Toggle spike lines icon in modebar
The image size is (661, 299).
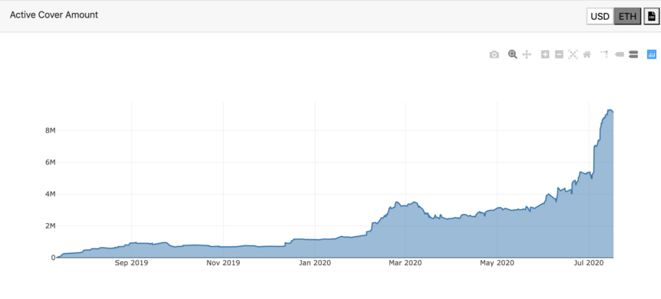605,54
